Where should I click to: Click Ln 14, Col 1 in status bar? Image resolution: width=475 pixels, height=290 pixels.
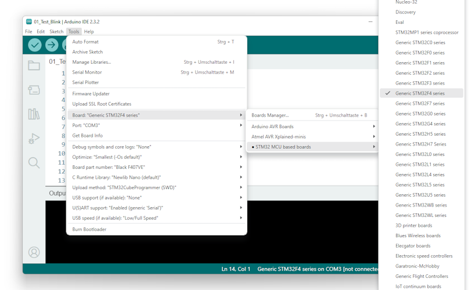click(236, 269)
